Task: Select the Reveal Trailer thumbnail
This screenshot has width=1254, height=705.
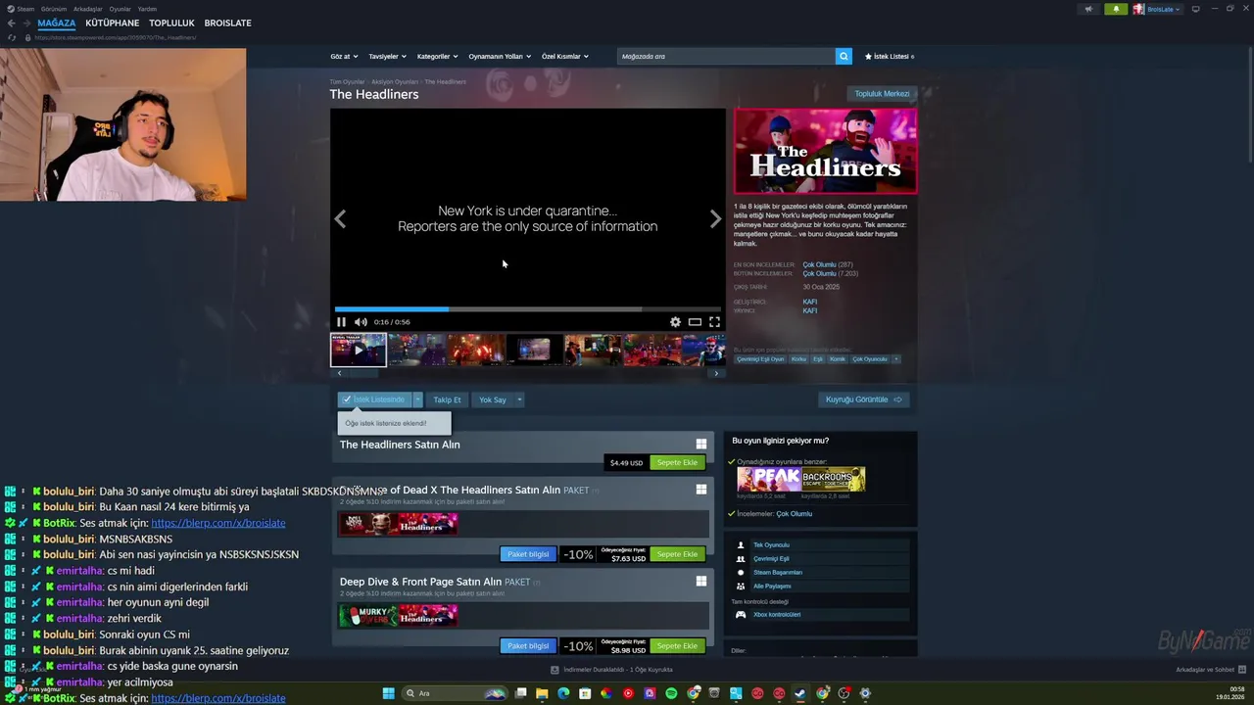Action: [x=358, y=350]
